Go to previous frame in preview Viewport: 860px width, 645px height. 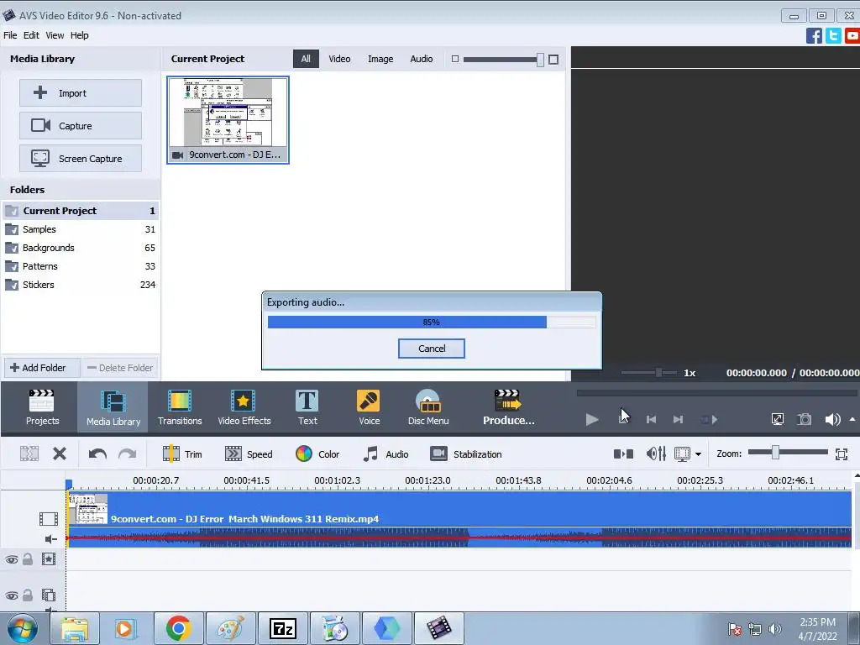[x=651, y=420]
